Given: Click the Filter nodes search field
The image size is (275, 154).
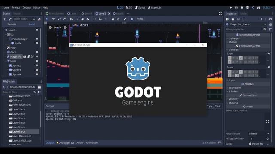Looking at the screenshot, I should pyautogui.click(x=24, y=19).
